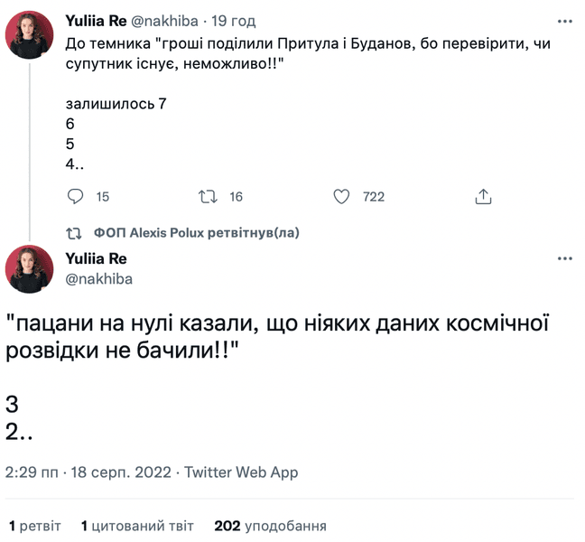Image resolution: width=585 pixels, height=542 pixels.
Task: Share the first tweet via share icon
Action: pyautogui.click(x=483, y=196)
